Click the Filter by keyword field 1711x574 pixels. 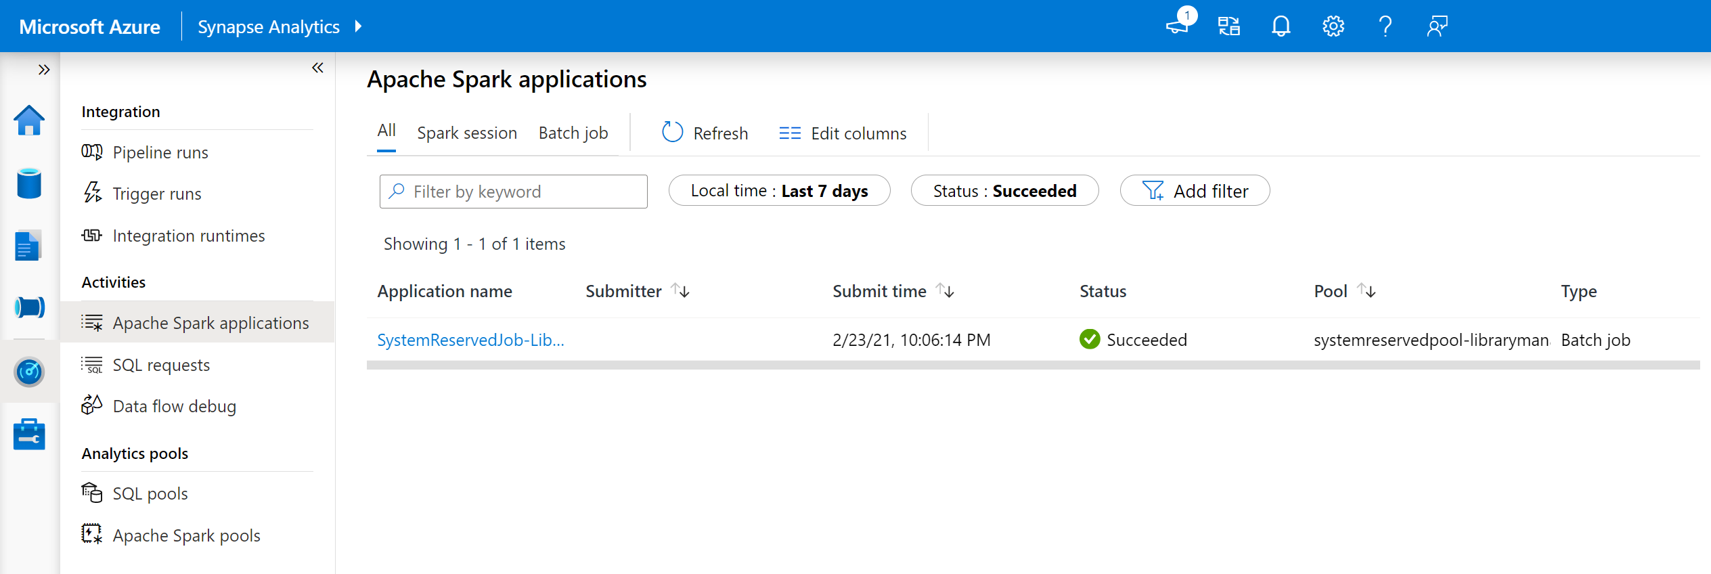click(x=521, y=192)
